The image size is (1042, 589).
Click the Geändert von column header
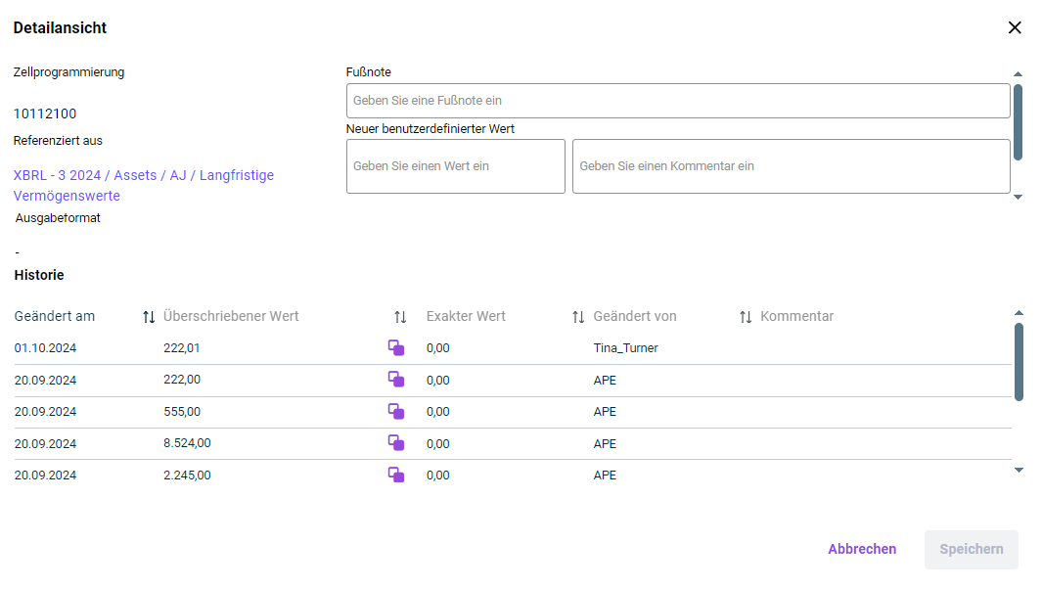pos(635,316)
